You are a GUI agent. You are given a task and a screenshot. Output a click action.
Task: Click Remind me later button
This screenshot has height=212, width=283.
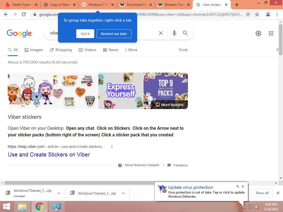(114, 34)
